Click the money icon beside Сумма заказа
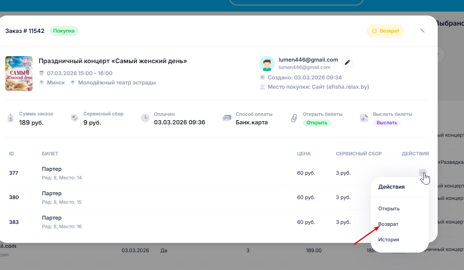This screenshot has height=270, width=464. [x=11, y=118]
